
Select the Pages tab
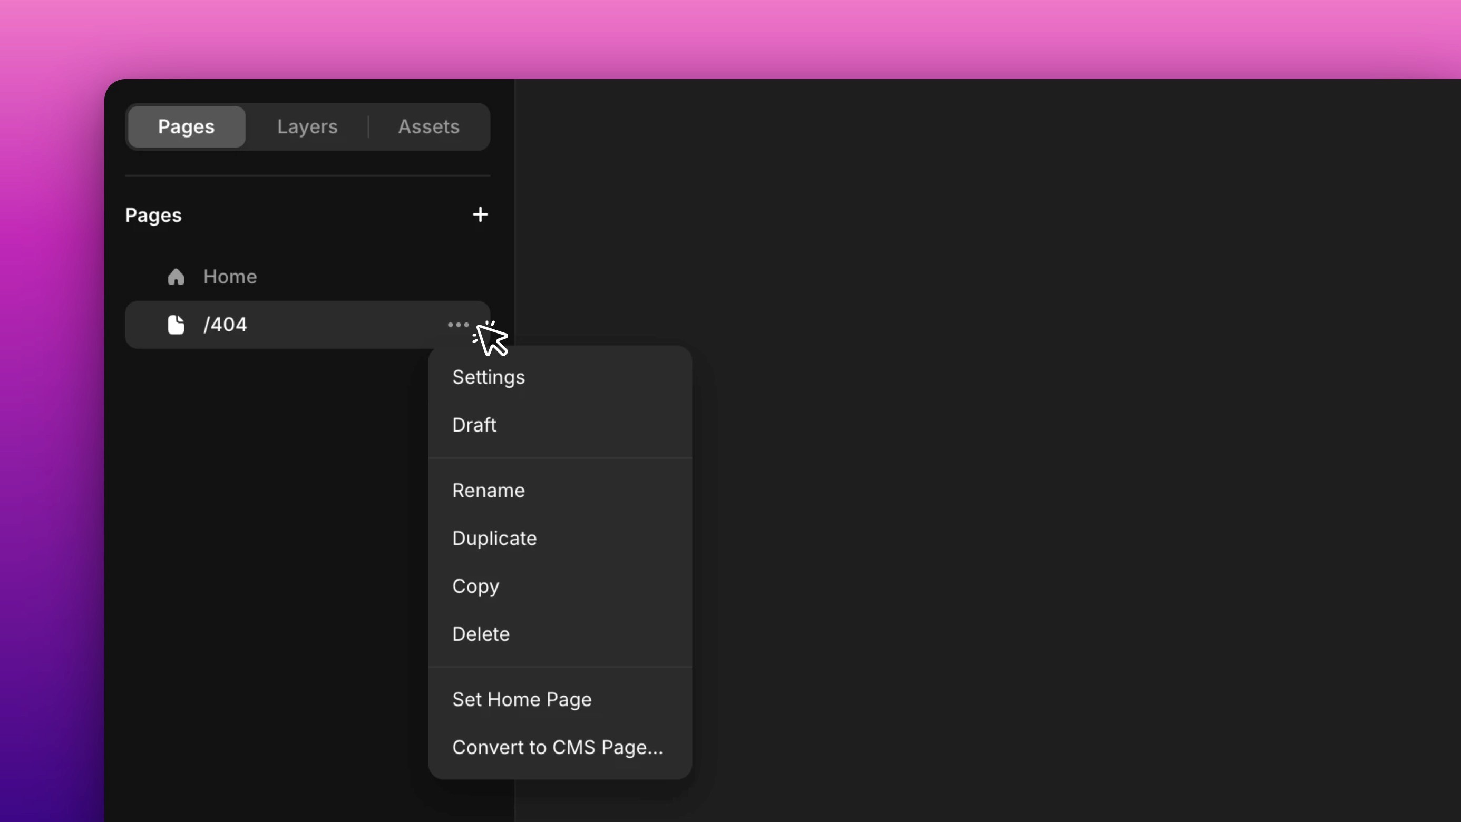[186, 126]
